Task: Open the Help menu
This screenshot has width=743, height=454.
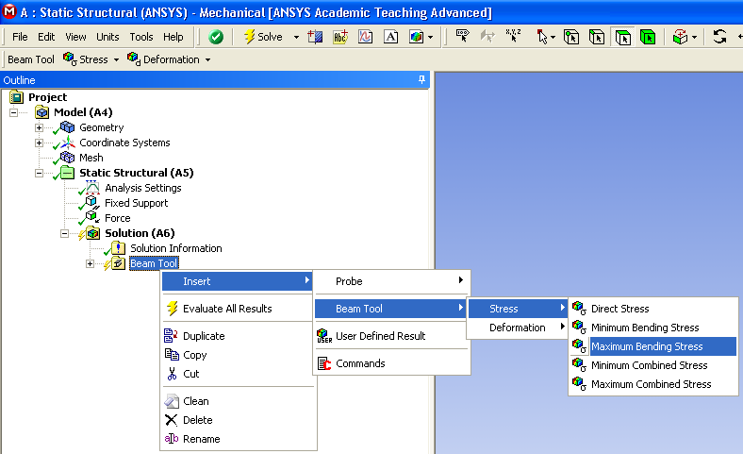Action: (x=173, y=37)
